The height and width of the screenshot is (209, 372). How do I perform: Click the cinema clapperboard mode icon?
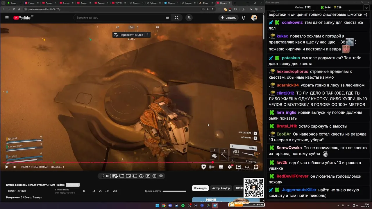coord(122,176)
